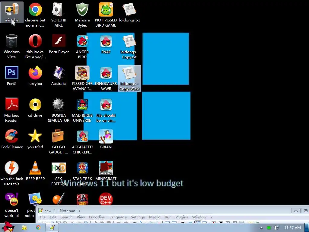Open the Encoding menu in Notepad++
This screenshot has height=232, width=309.
tap(97, 217)
